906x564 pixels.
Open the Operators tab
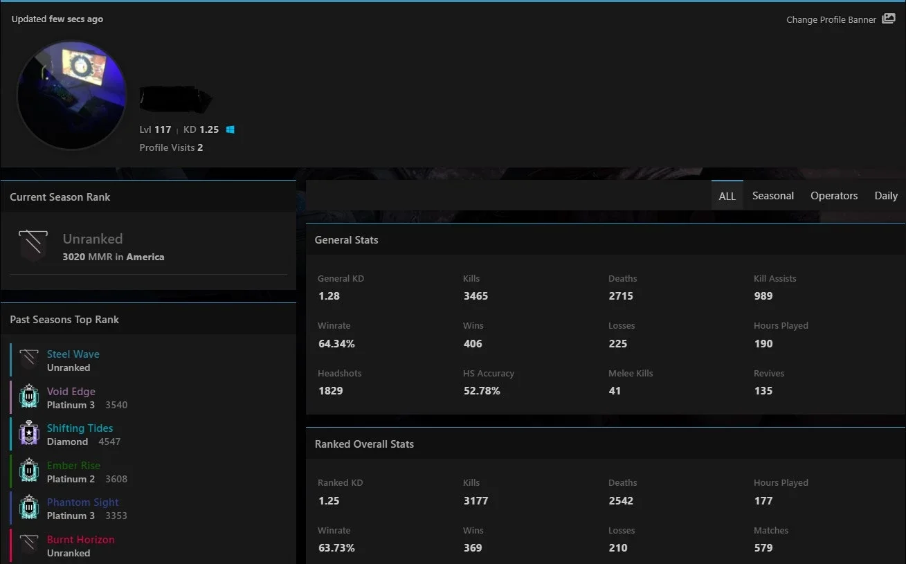(834, 196)
